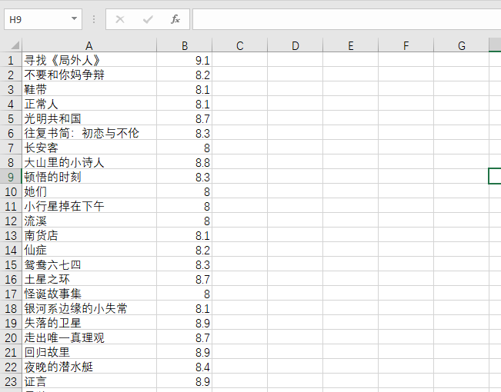Click cell containing 大山里的小诗人
Screen dimensions: 501x392
89,162
